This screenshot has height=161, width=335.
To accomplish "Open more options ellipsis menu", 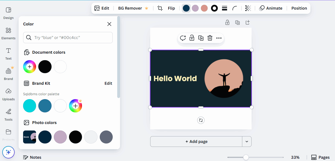I will pyautogui.click(x=219, y=38).
